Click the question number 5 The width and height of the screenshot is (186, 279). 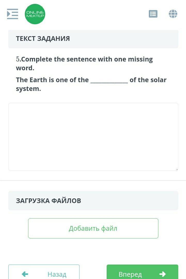pos(18,59)
